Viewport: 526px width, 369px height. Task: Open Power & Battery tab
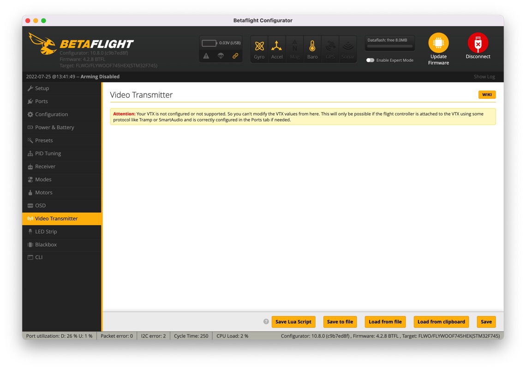click(62, 127)
